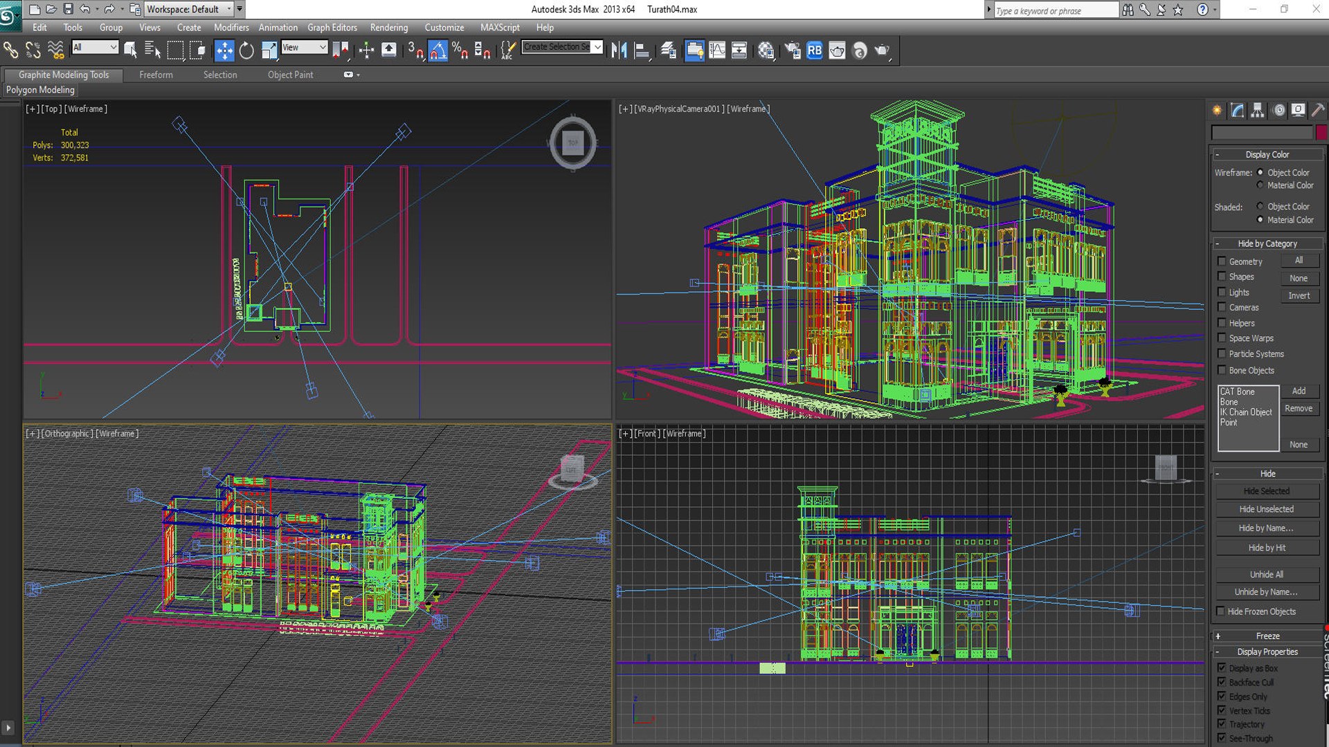Open the MAXScript menu
Image resolution: width=1329 pixels, height=747 pixels.
point(500,28)
